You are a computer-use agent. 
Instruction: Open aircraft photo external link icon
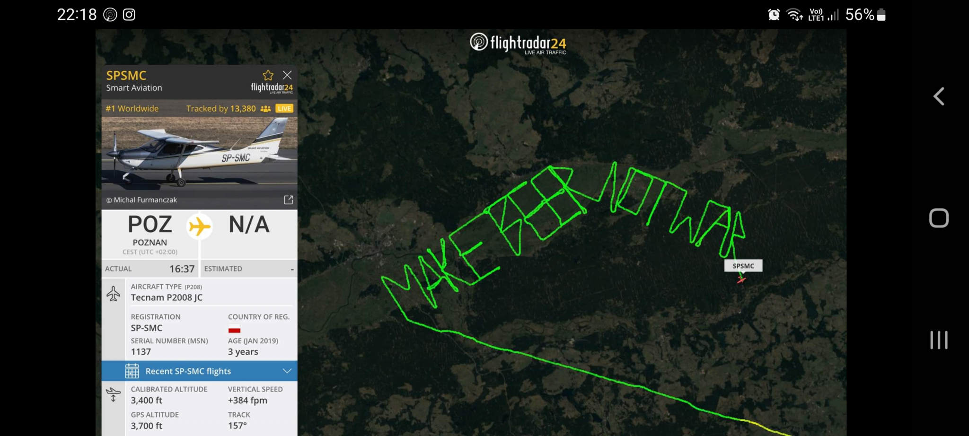click(288, 200)
